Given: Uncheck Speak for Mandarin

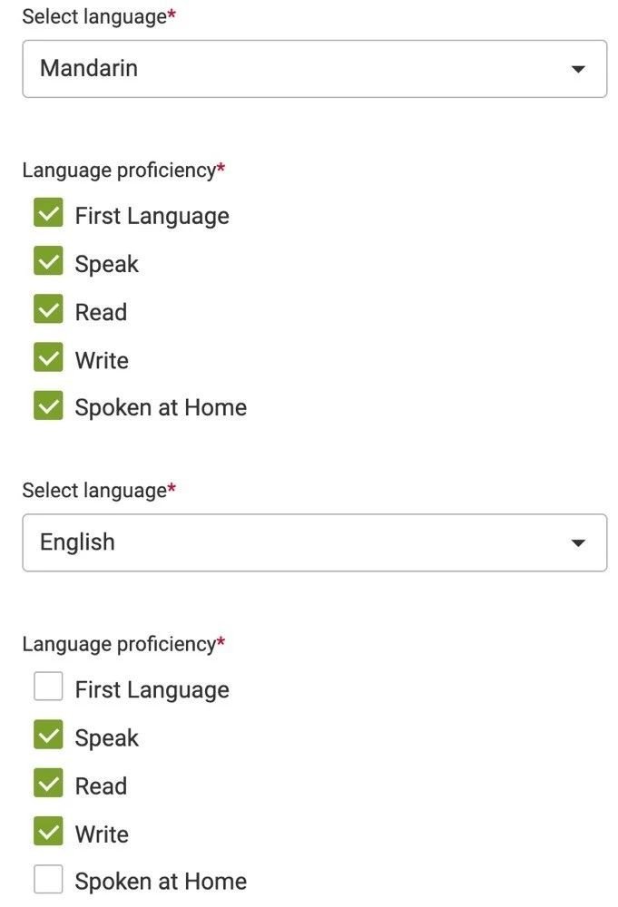Looking at the screenshot, I should (x=48, y=261).
